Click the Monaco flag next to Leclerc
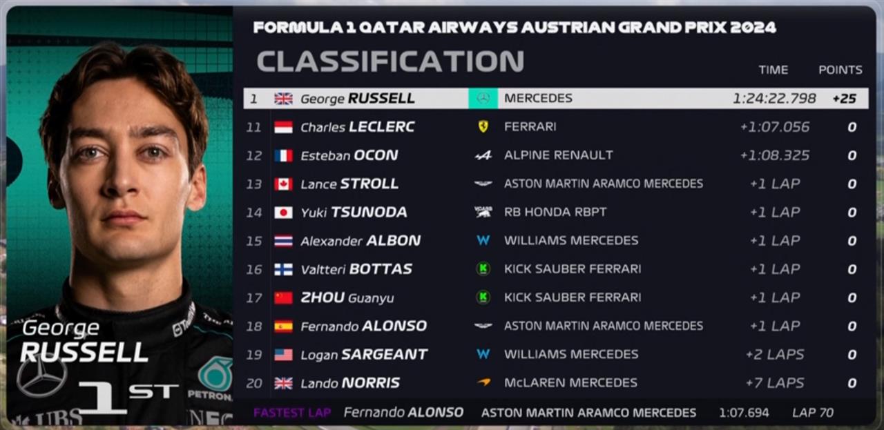The image size is (884, 430). point(283,127)
